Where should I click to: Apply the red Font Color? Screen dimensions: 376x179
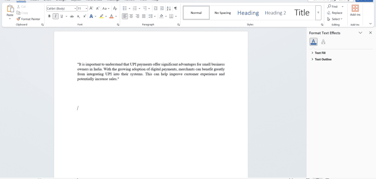111,16
